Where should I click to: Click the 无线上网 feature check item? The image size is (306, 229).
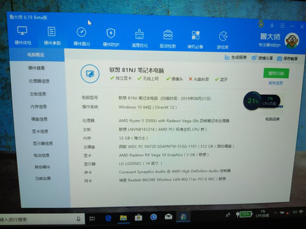click(148, 78)
